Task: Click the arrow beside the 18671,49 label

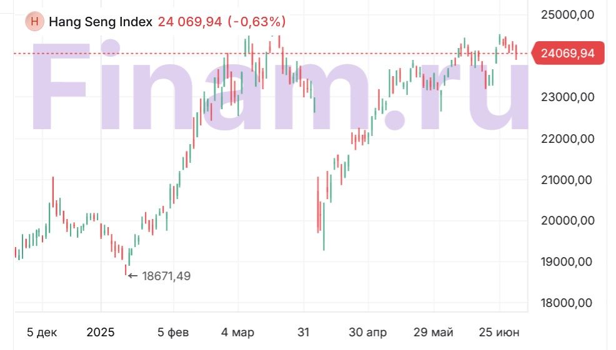Action: [132, 276]
